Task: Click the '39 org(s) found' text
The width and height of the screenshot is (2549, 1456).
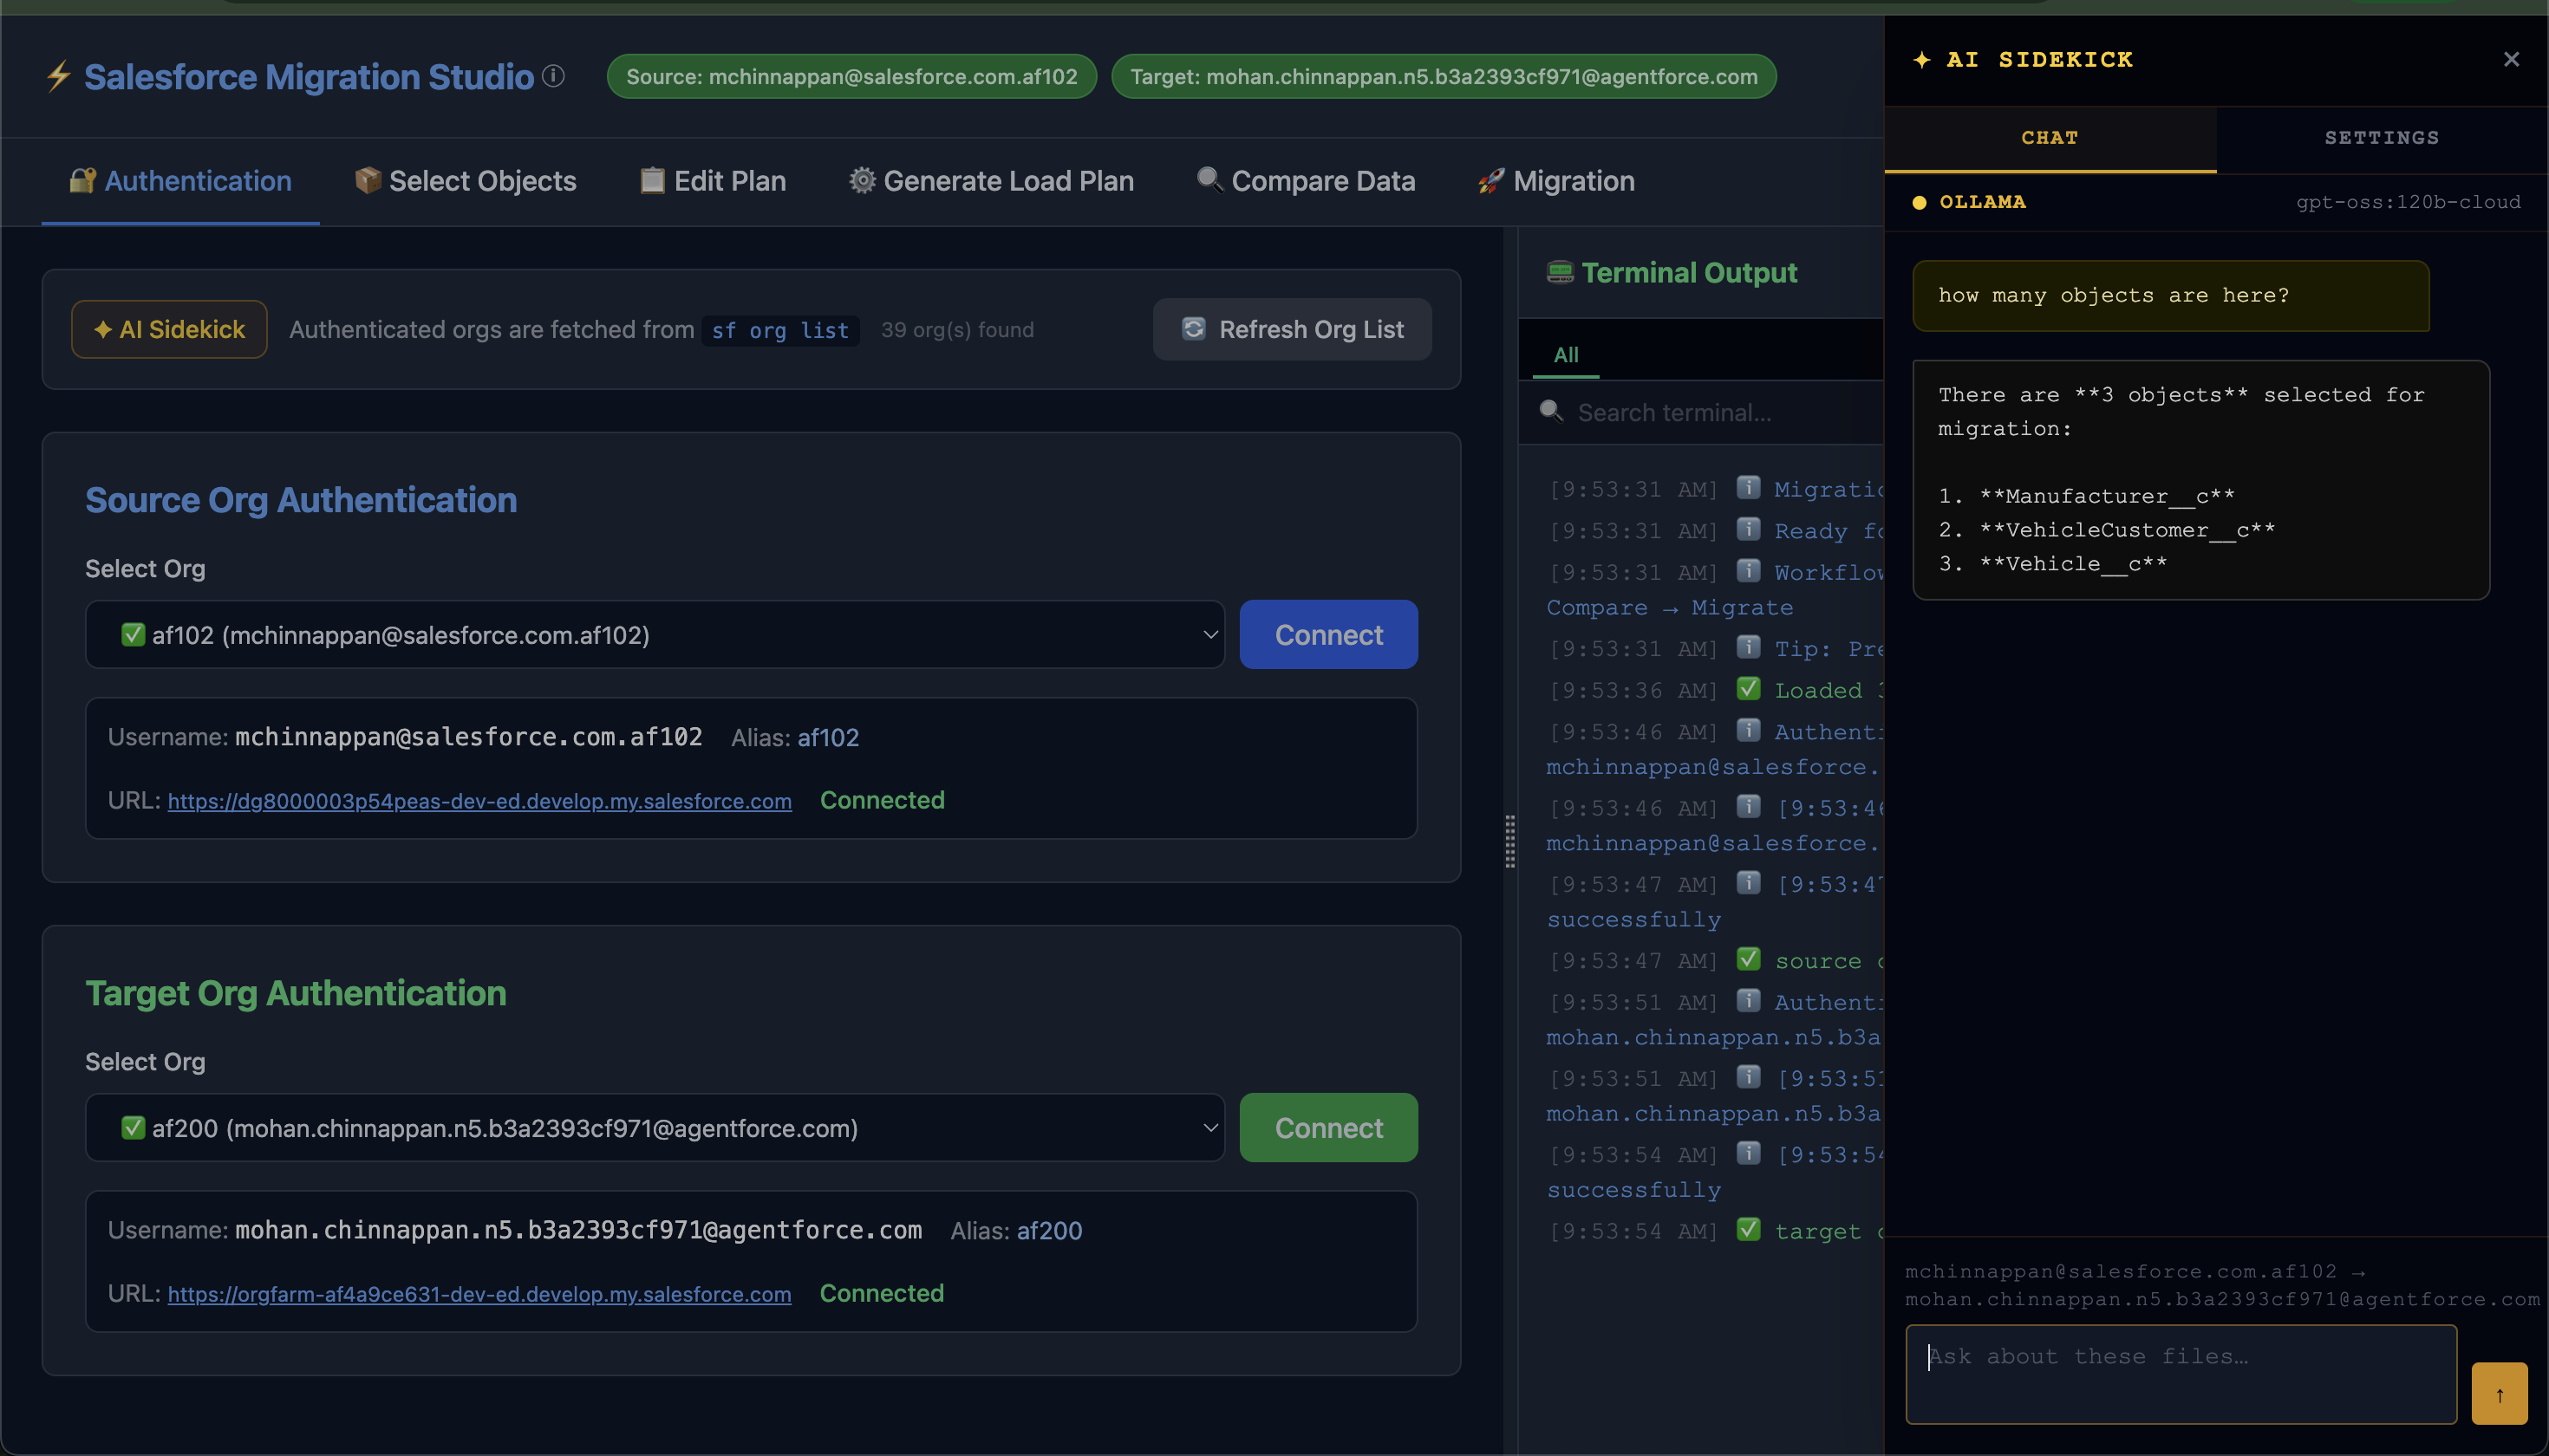Action: tap(957, 330)
